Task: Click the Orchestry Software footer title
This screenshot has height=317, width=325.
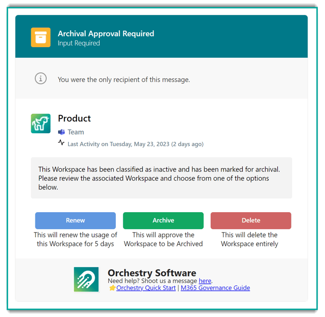Action: pos(152,273)
